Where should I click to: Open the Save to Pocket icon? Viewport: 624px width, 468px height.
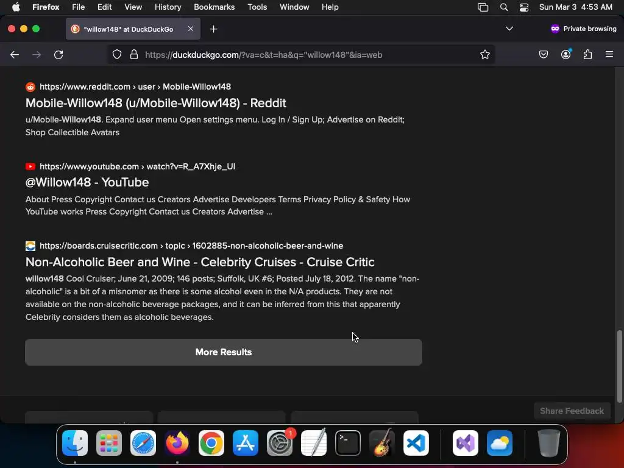click(x=543, y=54)
